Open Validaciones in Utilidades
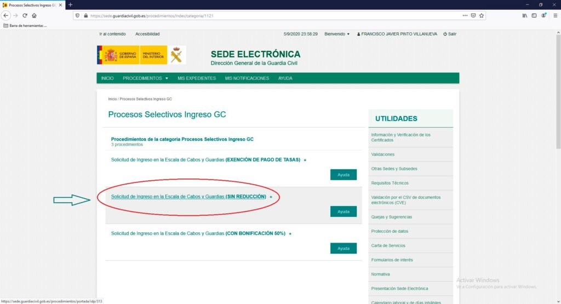561x304 pixels. (x=383, y=154)
